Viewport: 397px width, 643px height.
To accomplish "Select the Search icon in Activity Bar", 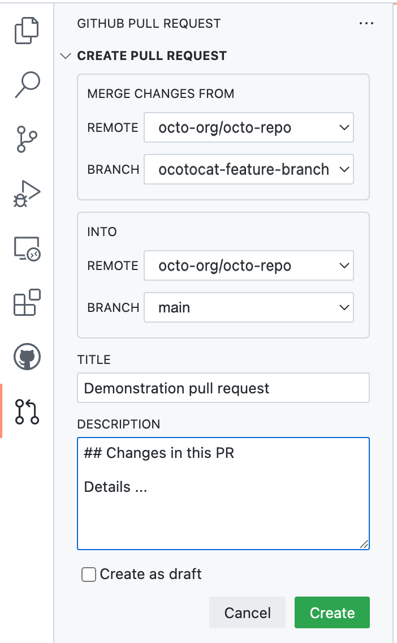I will click(x=27, y=83).
